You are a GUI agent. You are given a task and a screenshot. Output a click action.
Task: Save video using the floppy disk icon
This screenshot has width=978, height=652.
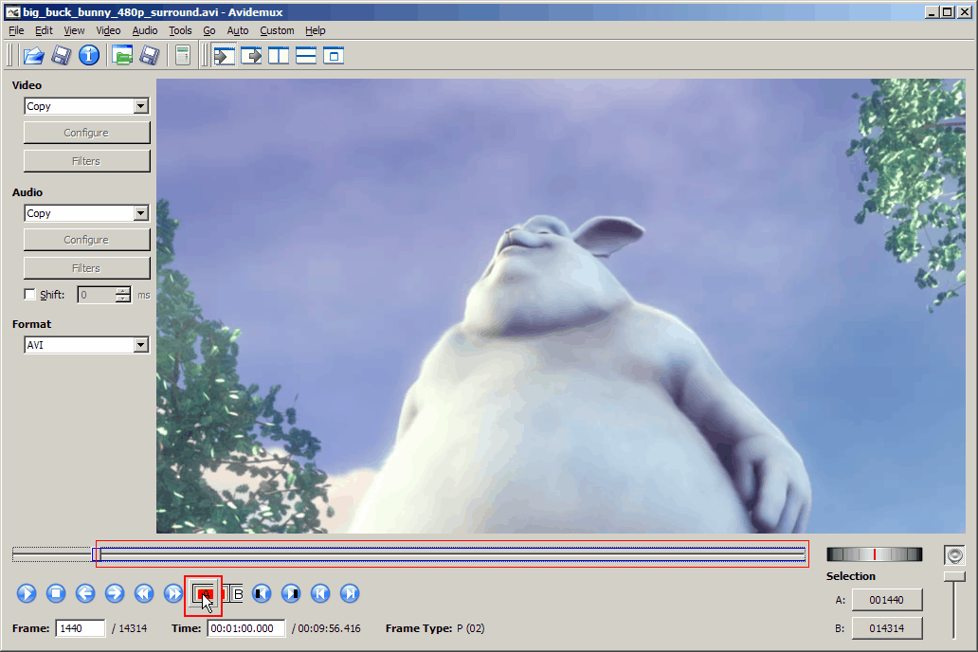[x=61, y=56]
